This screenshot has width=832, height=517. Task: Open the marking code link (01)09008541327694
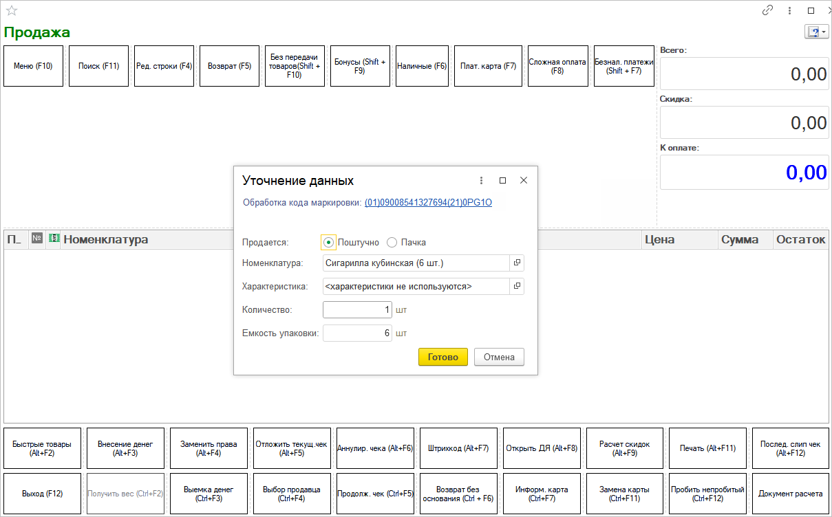coord(428,203)
